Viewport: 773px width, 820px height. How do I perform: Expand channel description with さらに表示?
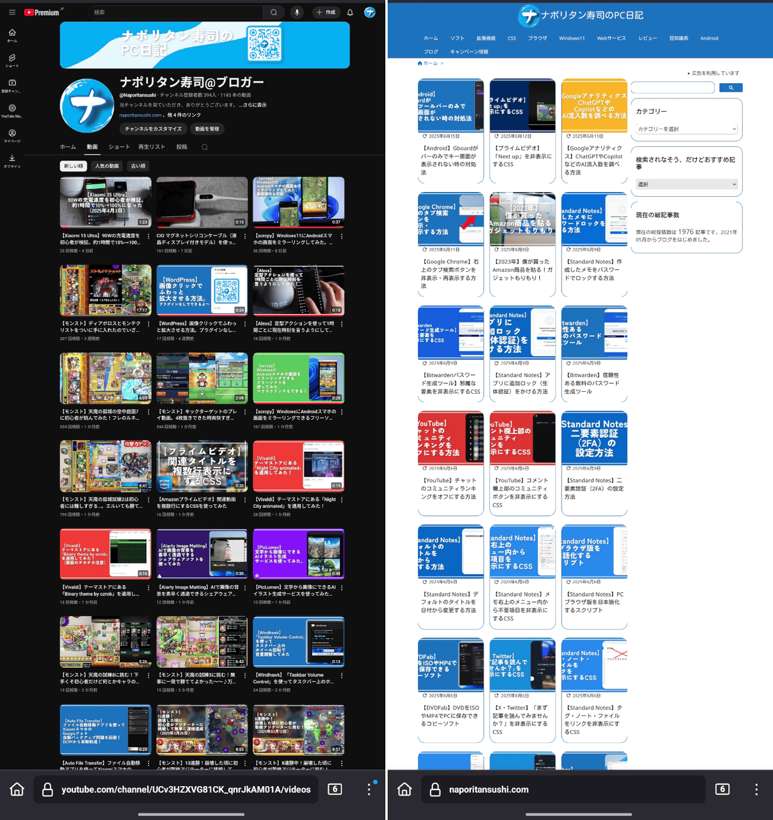(253, 105)
